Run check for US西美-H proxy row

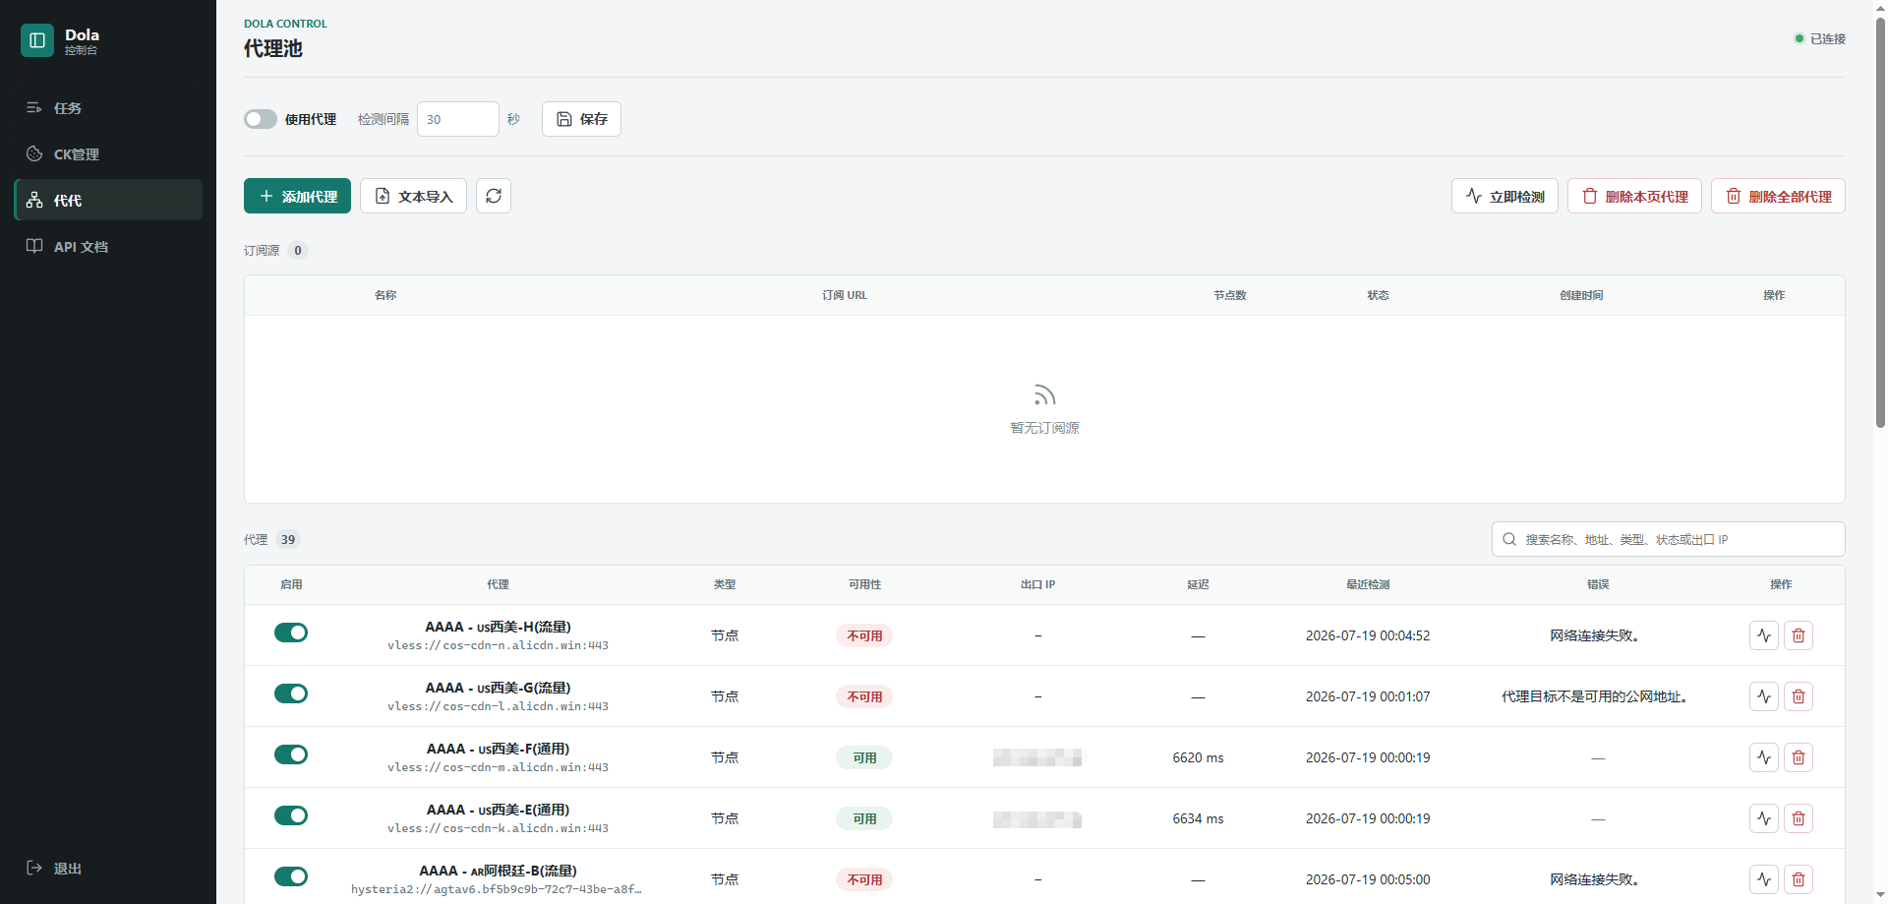[x=1764, y=635]
